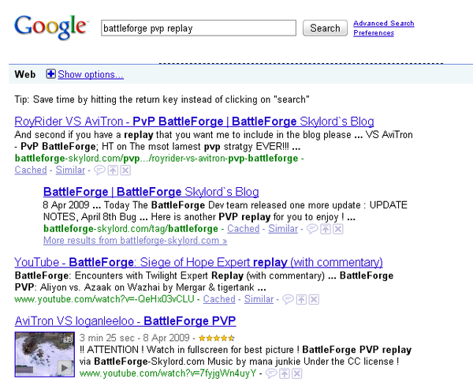Focus the search query input box

[199, 28]
